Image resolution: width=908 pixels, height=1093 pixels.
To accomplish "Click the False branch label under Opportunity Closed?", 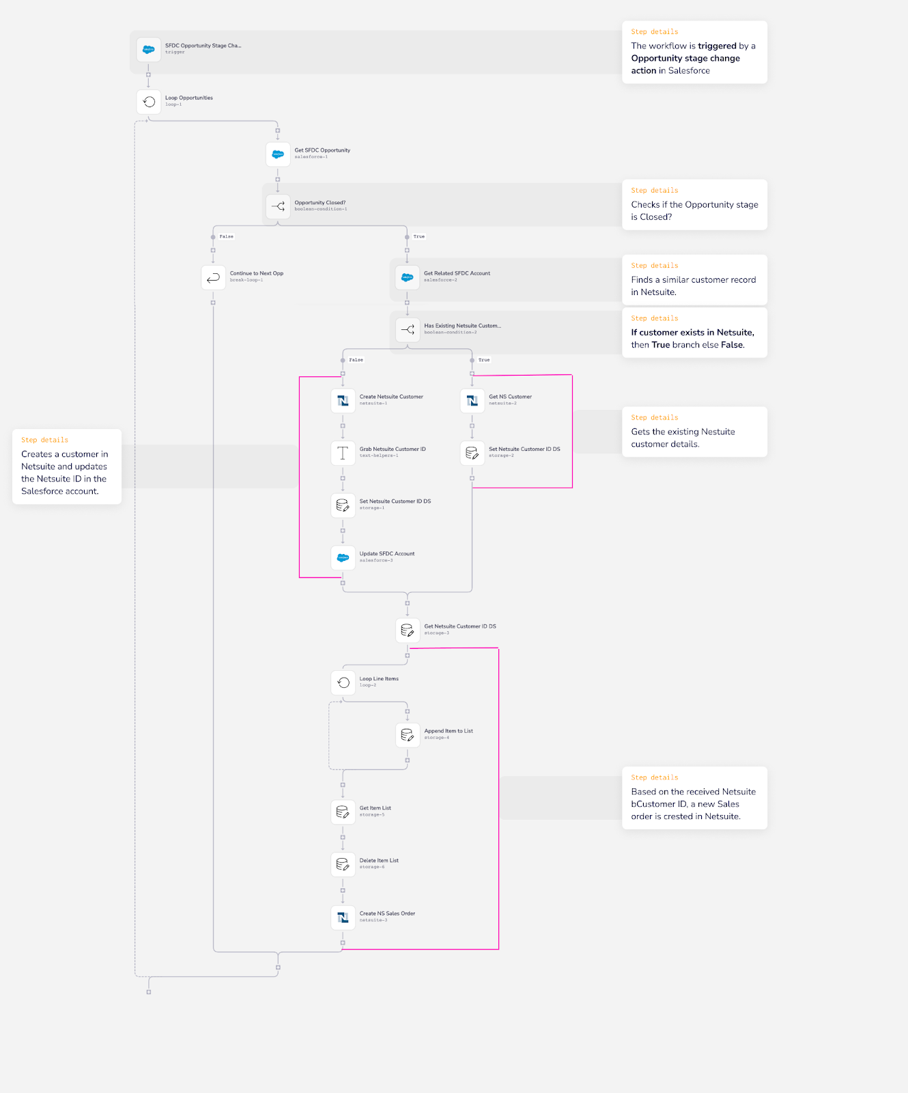I will coord(227,236).
